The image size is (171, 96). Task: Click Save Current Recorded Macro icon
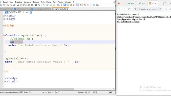click(x=98, y=5)
